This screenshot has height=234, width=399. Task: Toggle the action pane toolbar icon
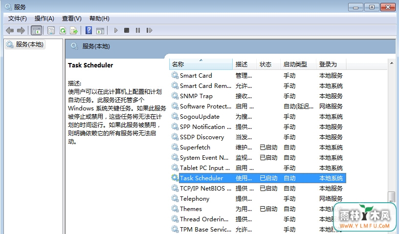coord(100,30)
